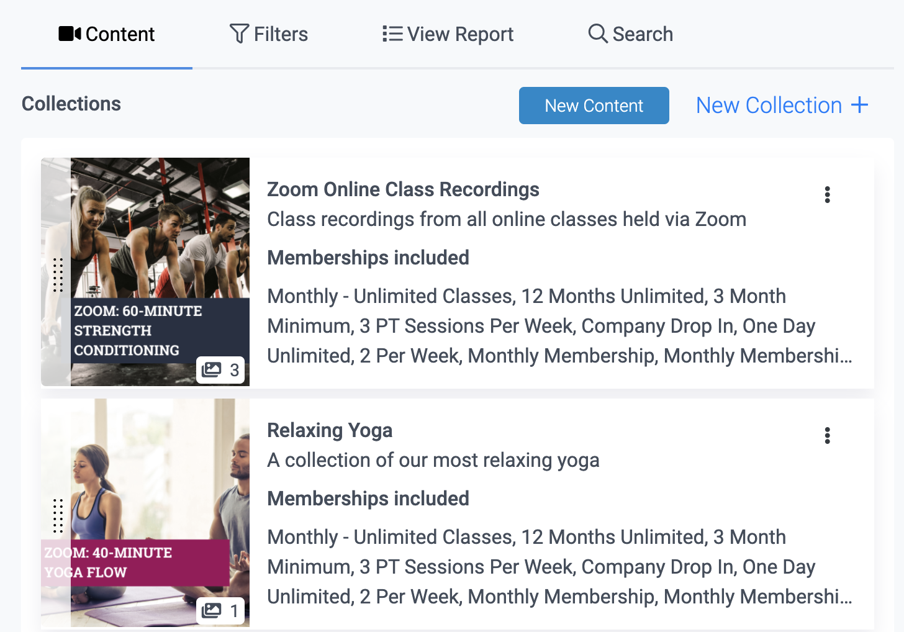Open three-dot menu for Relaxing Yoga

pos(827,436)
